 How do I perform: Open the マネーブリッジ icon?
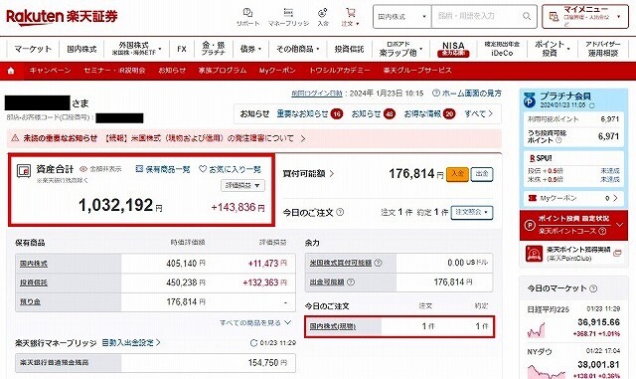pos(288,12)
